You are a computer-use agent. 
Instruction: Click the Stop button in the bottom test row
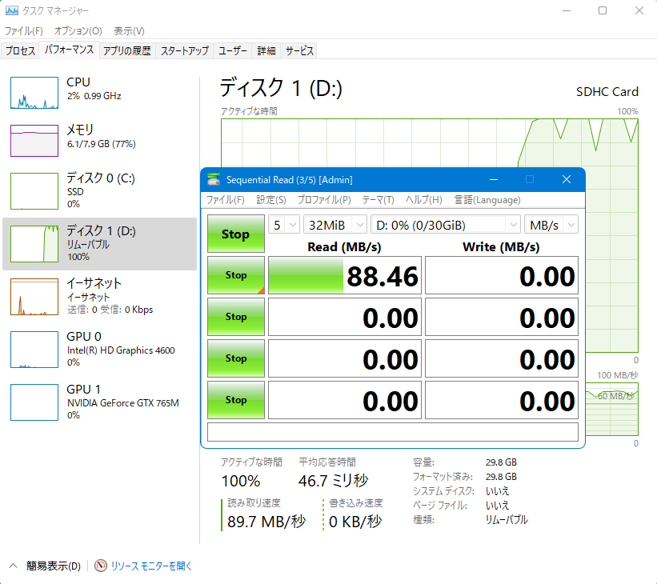point(236,400)
